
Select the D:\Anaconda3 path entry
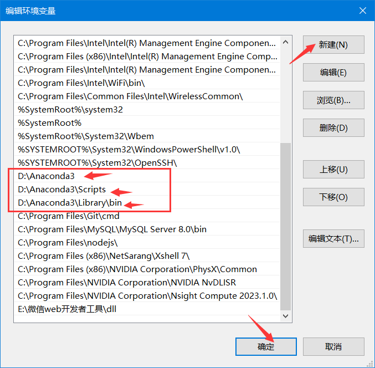[x=147, y=176]
